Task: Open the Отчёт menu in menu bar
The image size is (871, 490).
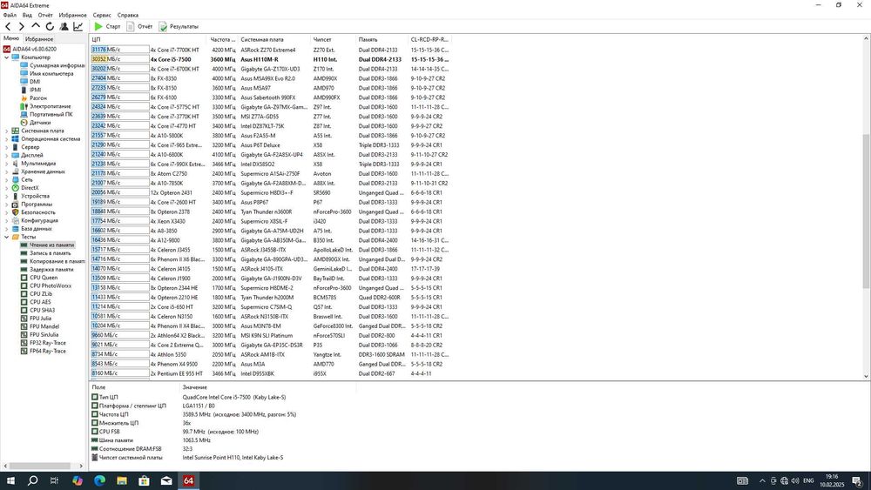Action: pos(45,15)
